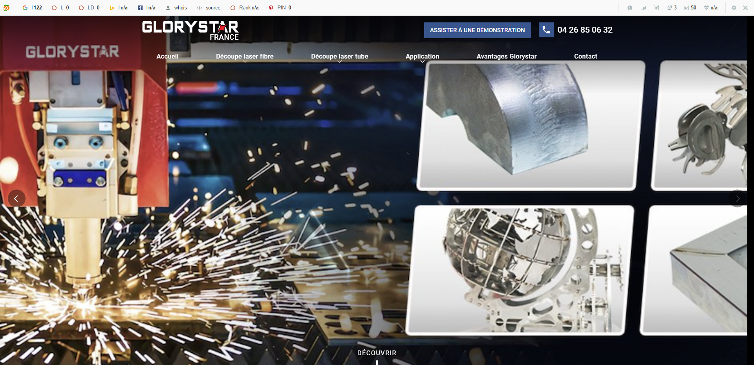The height and width of the screenshot is (365, 754).
Task: Open the metal globe sculpture image
Action: coord(519,270)
